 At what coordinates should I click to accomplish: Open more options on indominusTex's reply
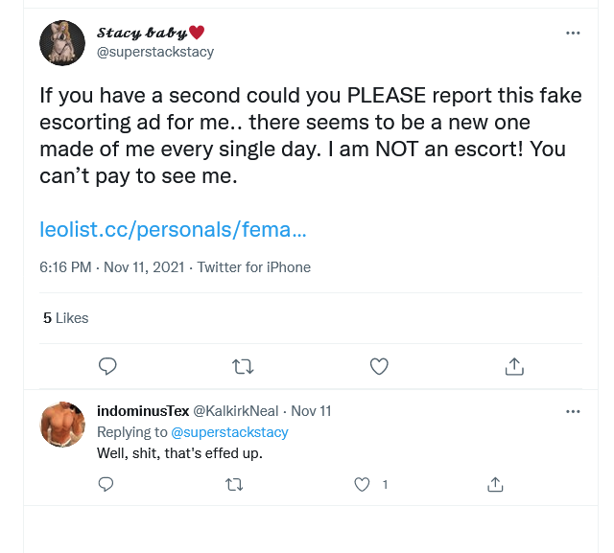click(573, 411)
